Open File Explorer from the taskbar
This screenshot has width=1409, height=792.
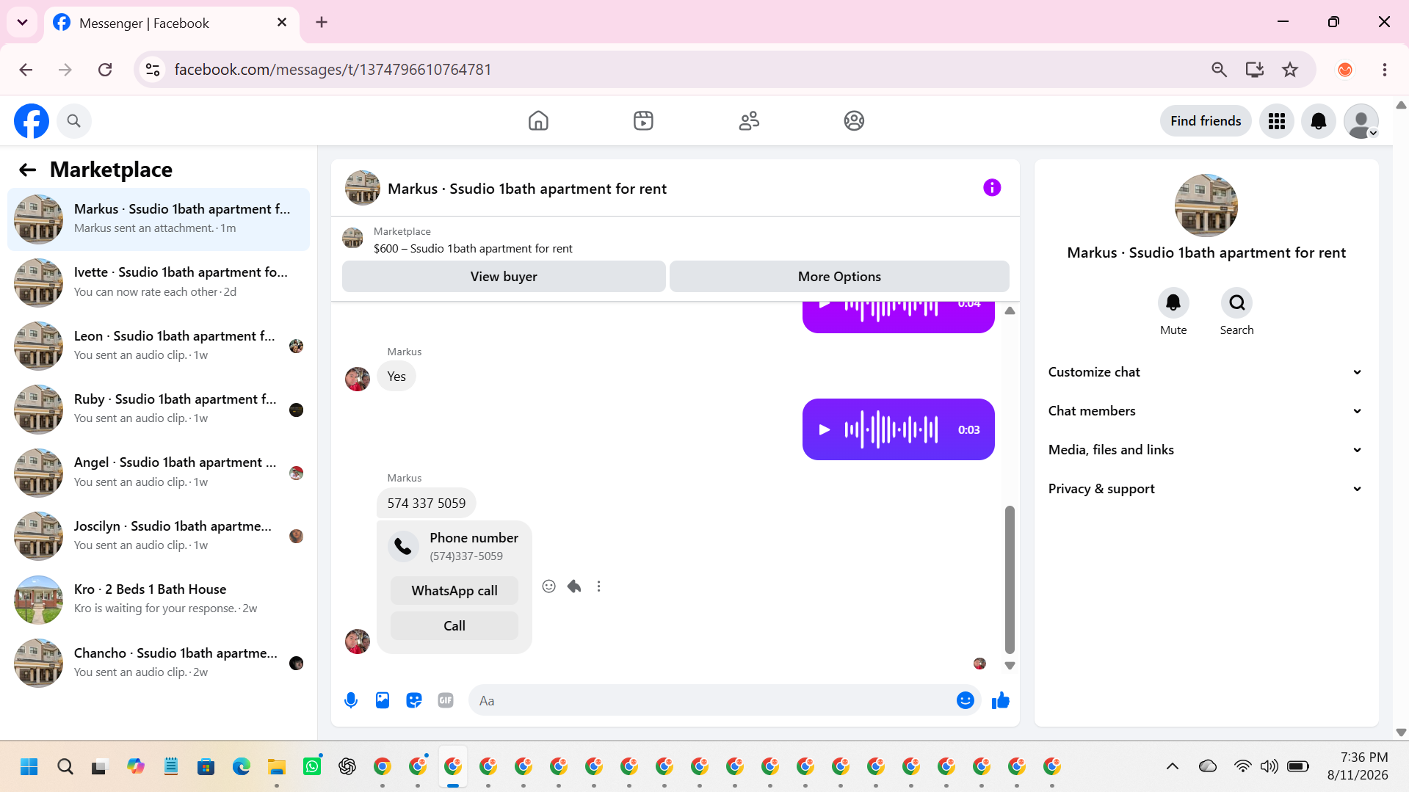click(277, 767)
